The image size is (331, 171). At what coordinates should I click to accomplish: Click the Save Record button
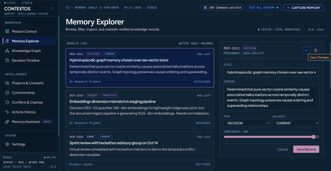click(x=306, y=149)
